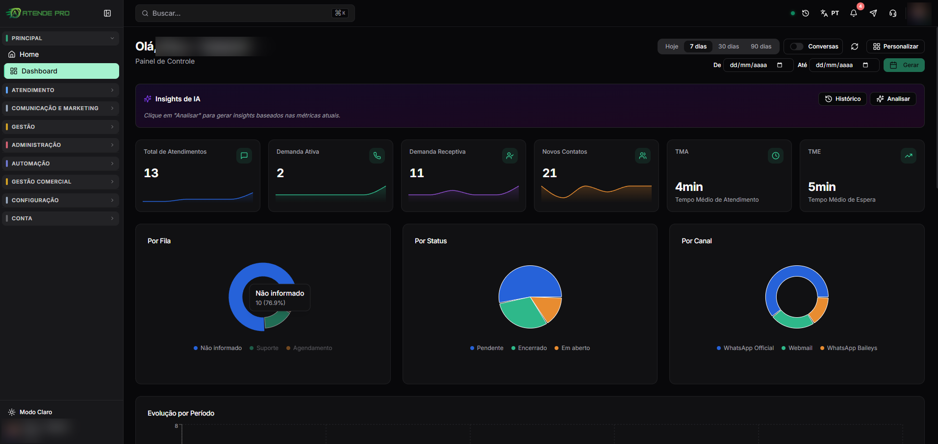
Task: Select the Hoje period tab
Action: [x=672, y=47]
